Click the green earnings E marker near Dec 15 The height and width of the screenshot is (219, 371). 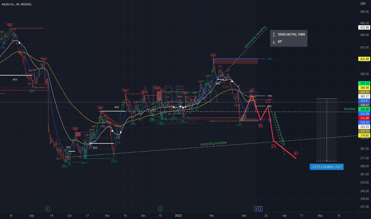pos(160,209)
